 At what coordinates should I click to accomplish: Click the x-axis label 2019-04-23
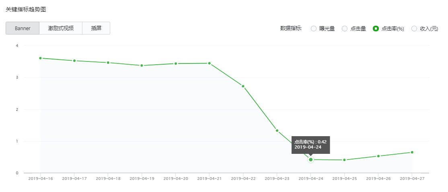(x=277, y=179)
